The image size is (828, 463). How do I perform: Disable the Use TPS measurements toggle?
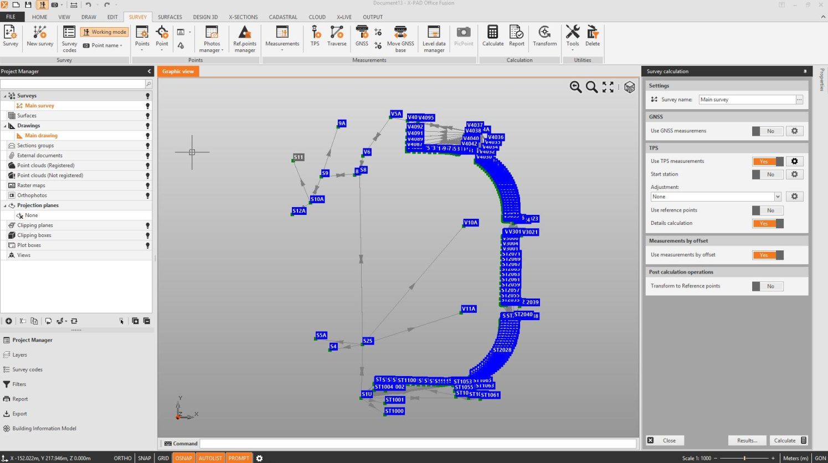[x=767, y=161]
